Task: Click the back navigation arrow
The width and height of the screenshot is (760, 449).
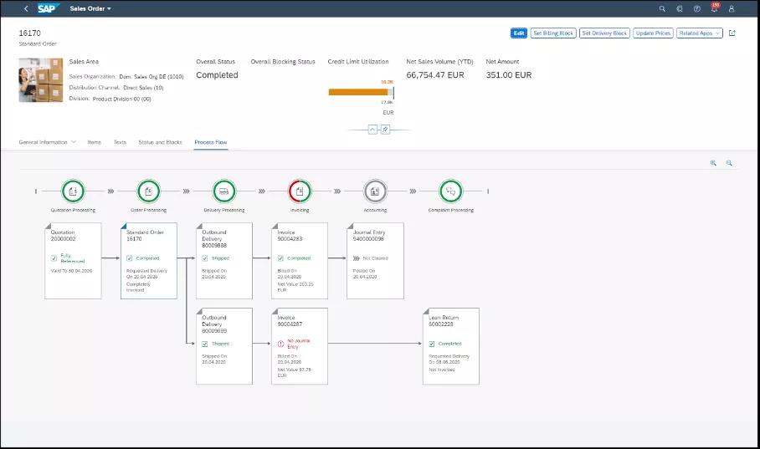Action: tap(25, 8)
